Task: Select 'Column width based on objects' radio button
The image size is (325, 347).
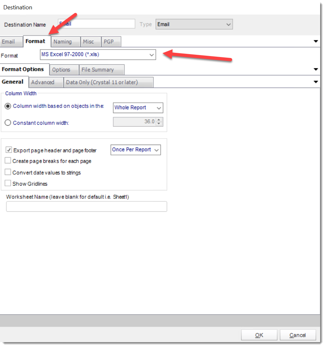Action: coord(8,106)
